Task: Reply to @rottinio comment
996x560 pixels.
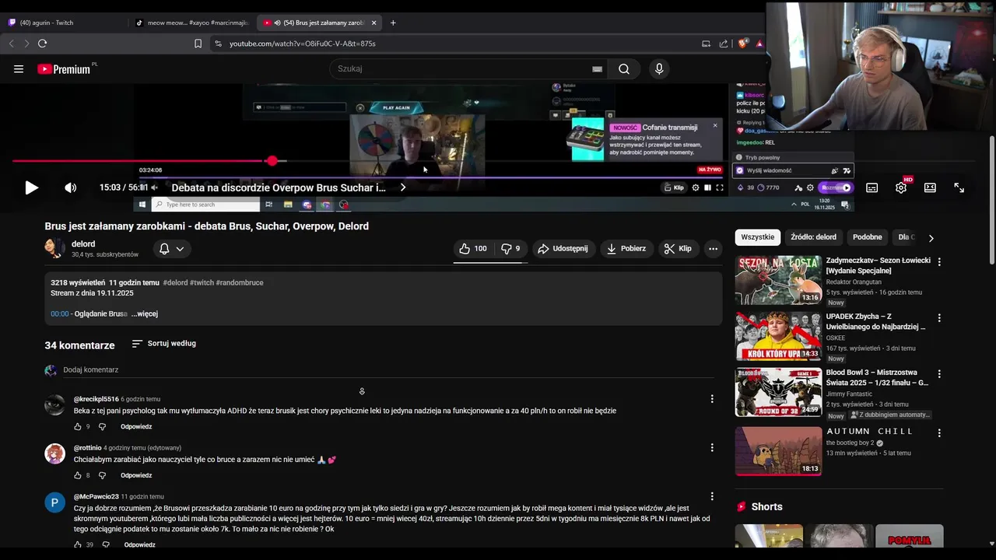Action: pyautogui.click(x=136, y=475)
